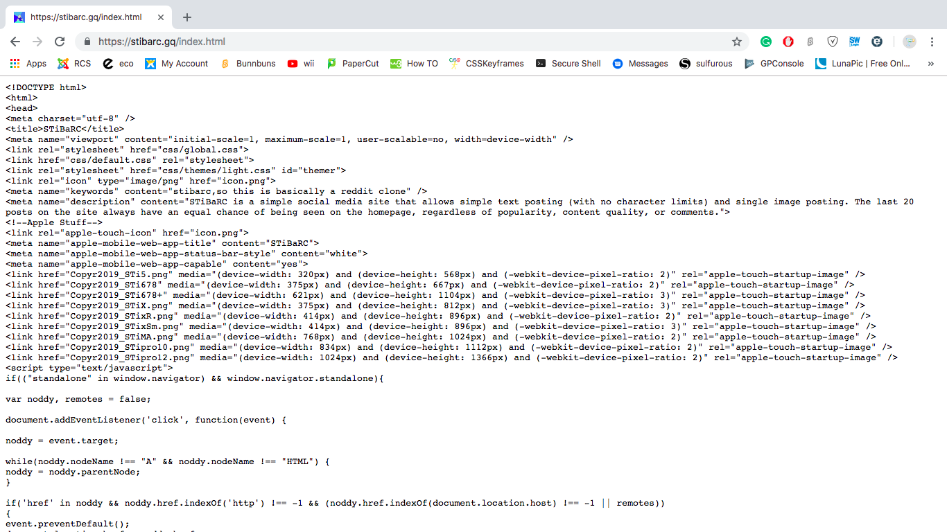Reload the current page

tap(60, 42)
